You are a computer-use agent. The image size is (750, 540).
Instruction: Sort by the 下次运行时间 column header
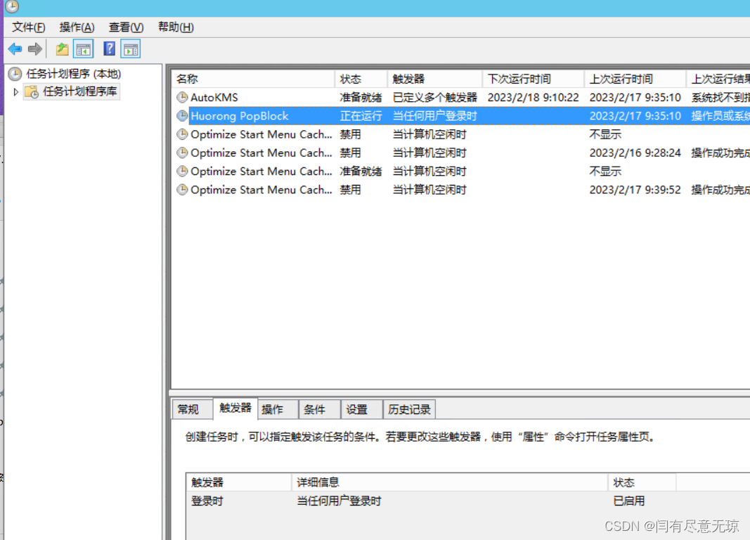(534, 79)
